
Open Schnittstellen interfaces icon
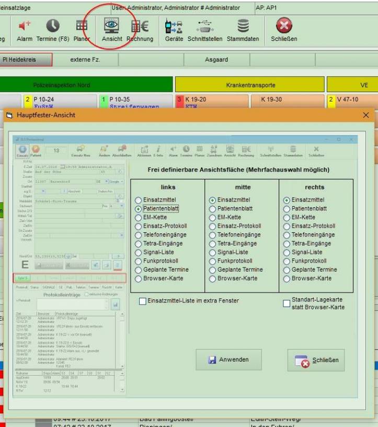205,26
